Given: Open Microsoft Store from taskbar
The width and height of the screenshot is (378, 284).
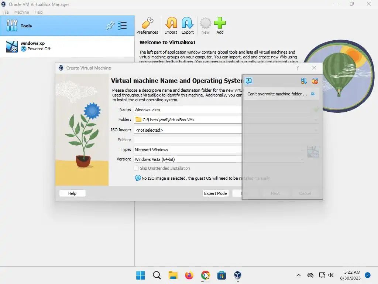Looking at the screenshot, I should 221,275.
